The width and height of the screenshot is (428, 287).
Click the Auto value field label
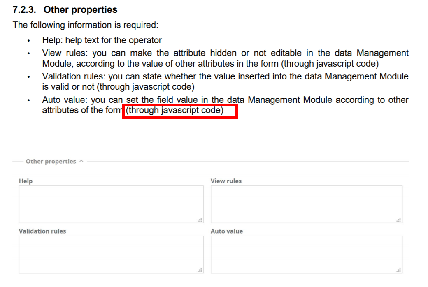(226, 231)
